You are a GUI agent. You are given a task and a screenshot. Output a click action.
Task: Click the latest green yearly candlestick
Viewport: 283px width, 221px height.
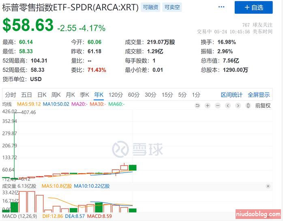133,168
